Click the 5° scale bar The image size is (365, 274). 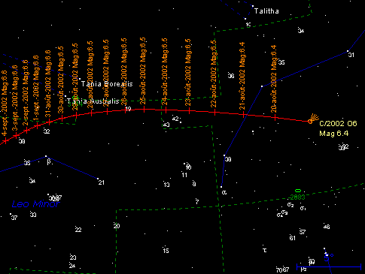point(329,267)
